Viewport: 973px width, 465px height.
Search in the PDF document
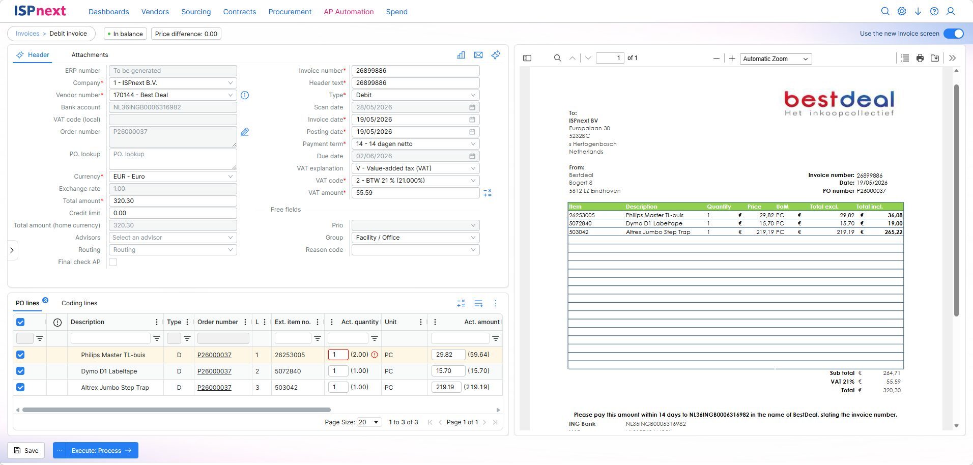(x=558, y=59)
